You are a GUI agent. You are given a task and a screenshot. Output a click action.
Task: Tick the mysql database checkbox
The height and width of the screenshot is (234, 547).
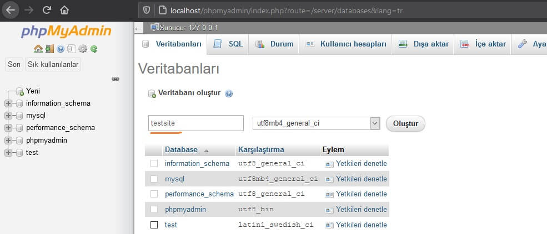tap(154, 179)
